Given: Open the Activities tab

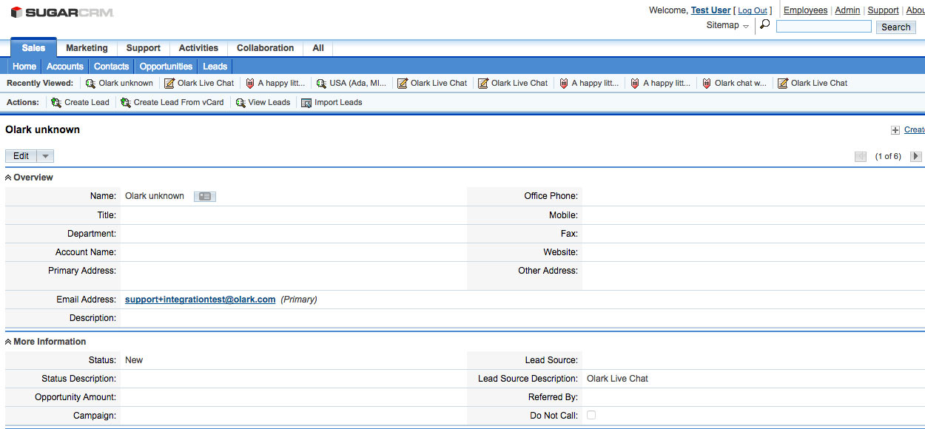Looking at the screenshot, I should click(x=198, y=48).
